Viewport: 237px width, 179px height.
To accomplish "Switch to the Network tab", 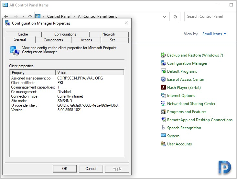I will 109,34.
